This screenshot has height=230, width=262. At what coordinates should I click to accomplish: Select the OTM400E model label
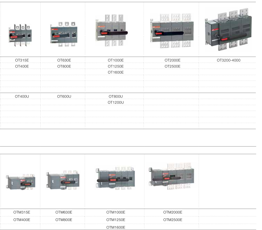point(22,220)
